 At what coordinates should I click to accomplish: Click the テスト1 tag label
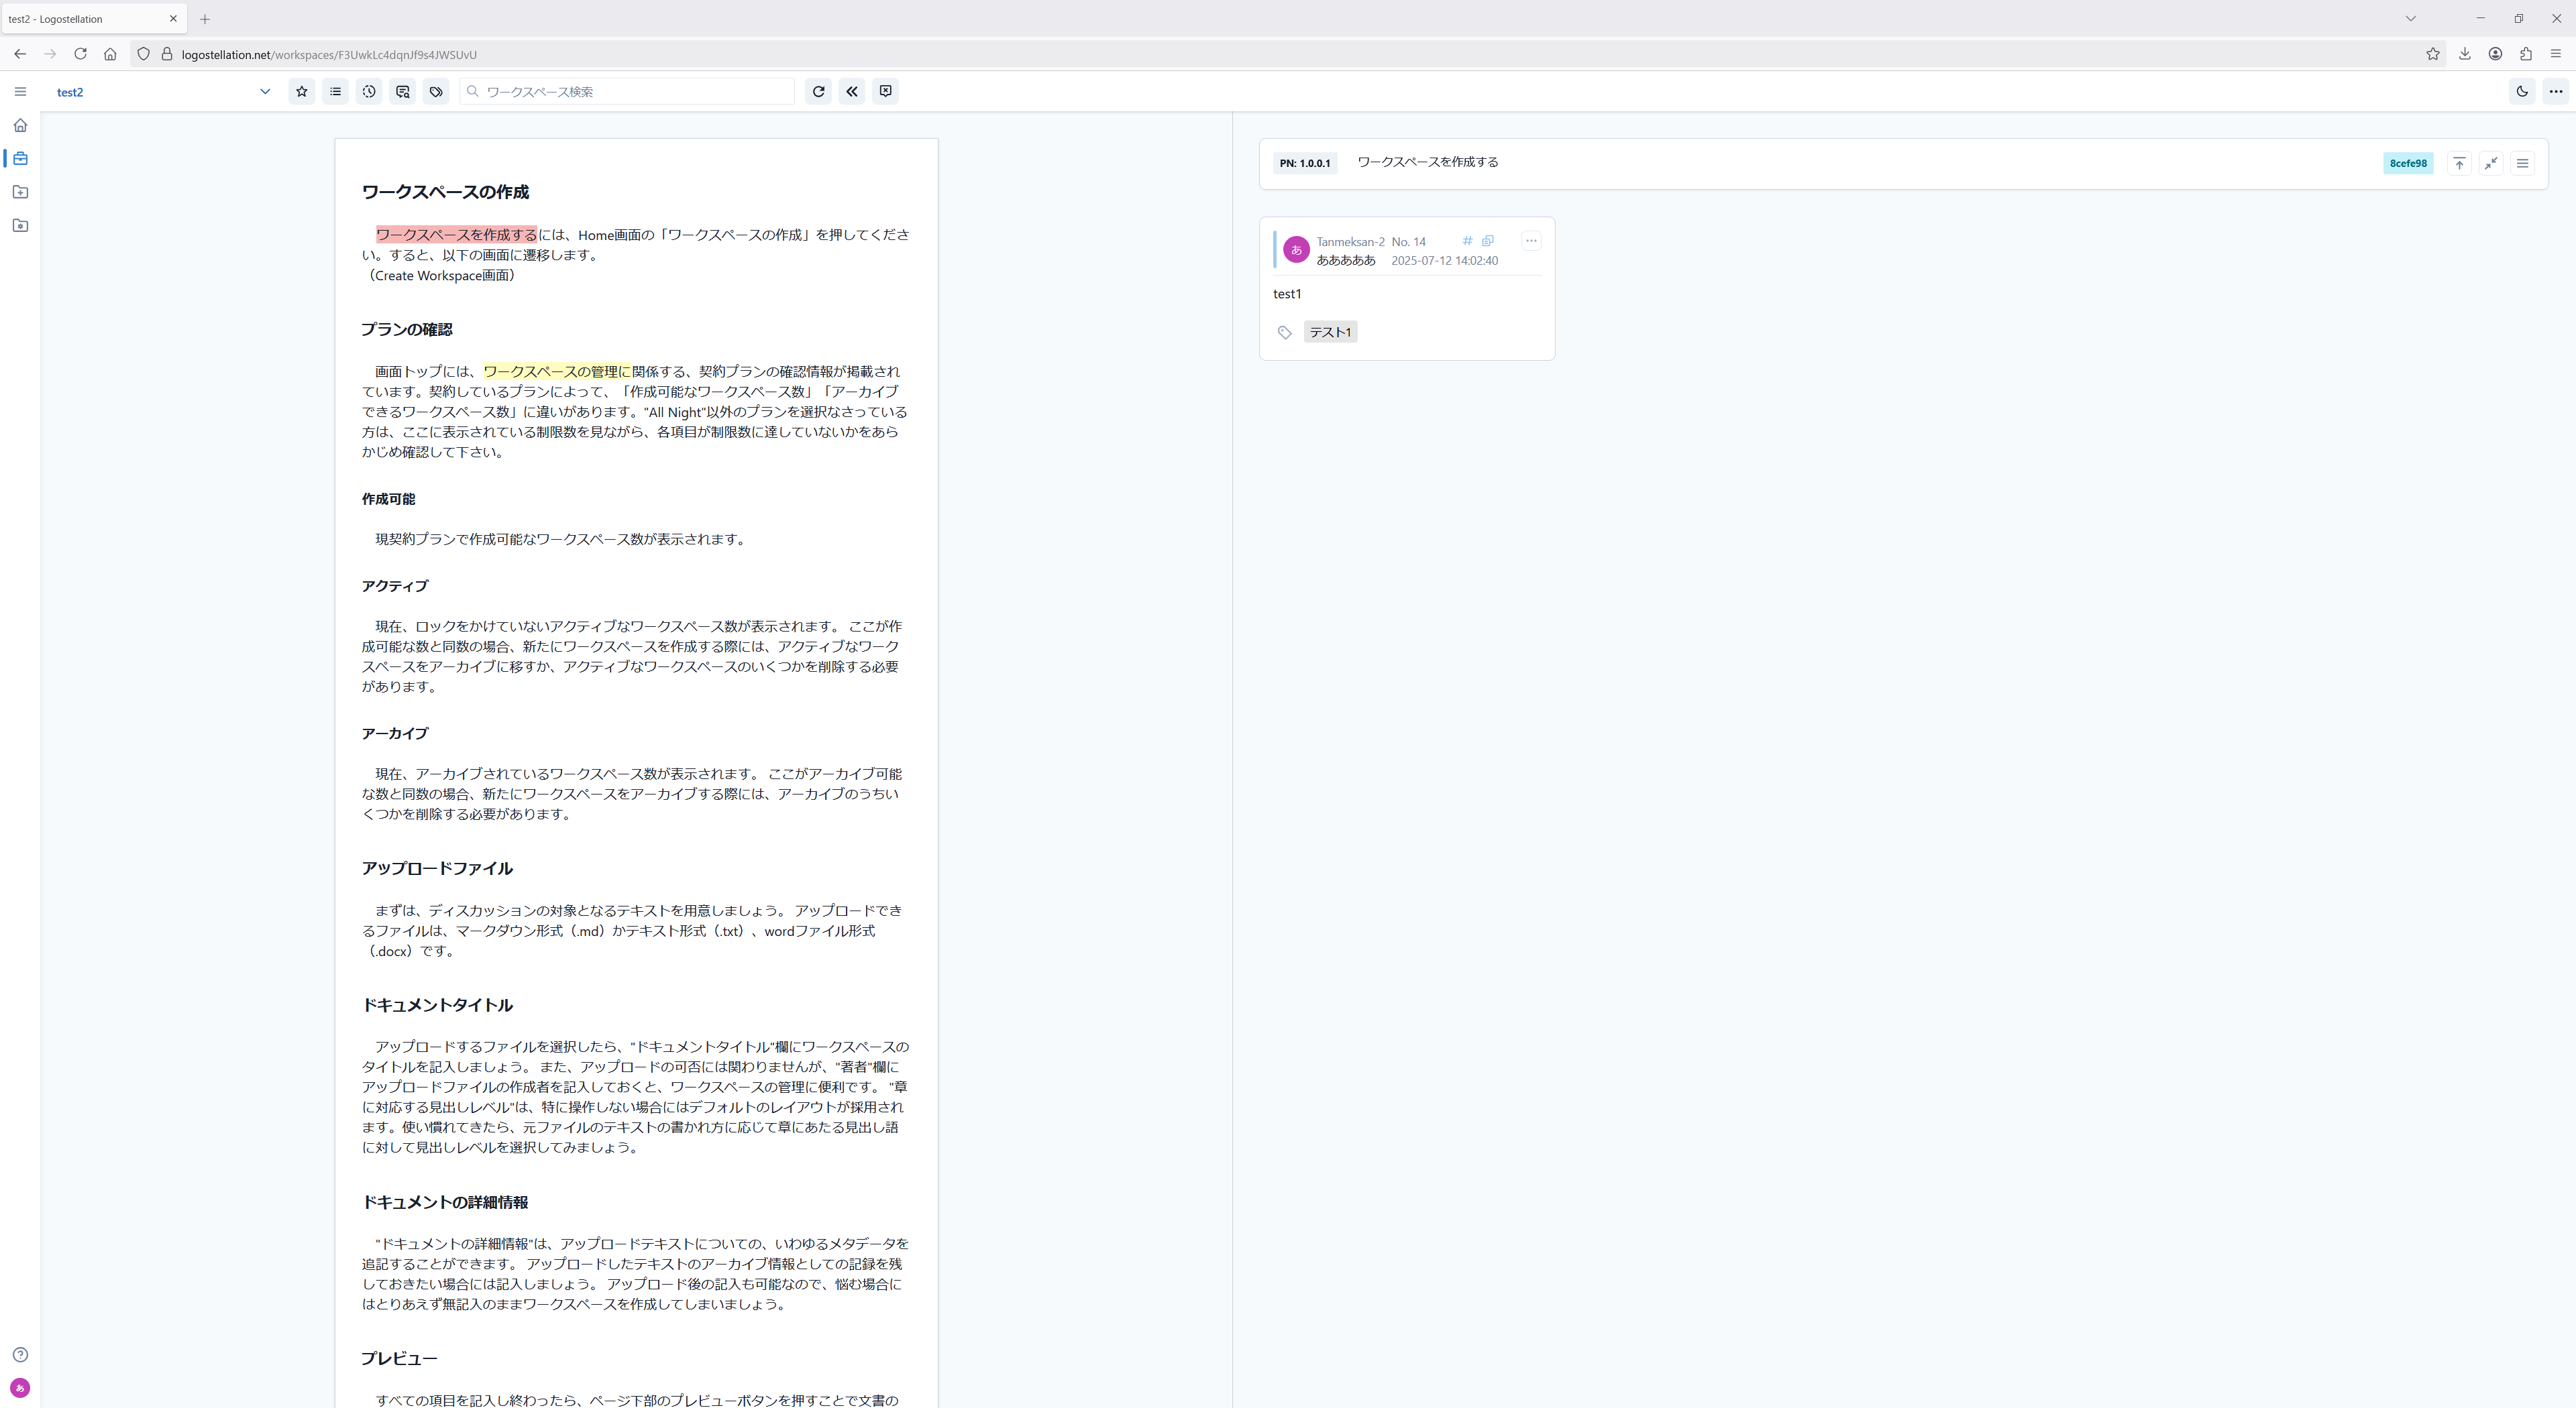coord(1330,332)
